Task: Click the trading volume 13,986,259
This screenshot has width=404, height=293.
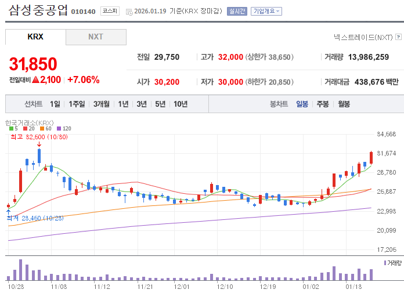Action: pos(369,57)
